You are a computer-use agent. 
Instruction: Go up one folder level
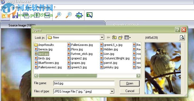114,37
